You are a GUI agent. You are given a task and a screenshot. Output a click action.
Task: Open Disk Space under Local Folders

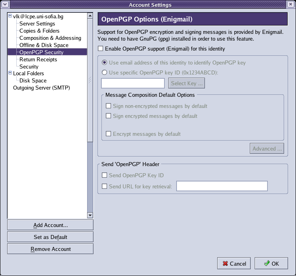pos(33,81)
